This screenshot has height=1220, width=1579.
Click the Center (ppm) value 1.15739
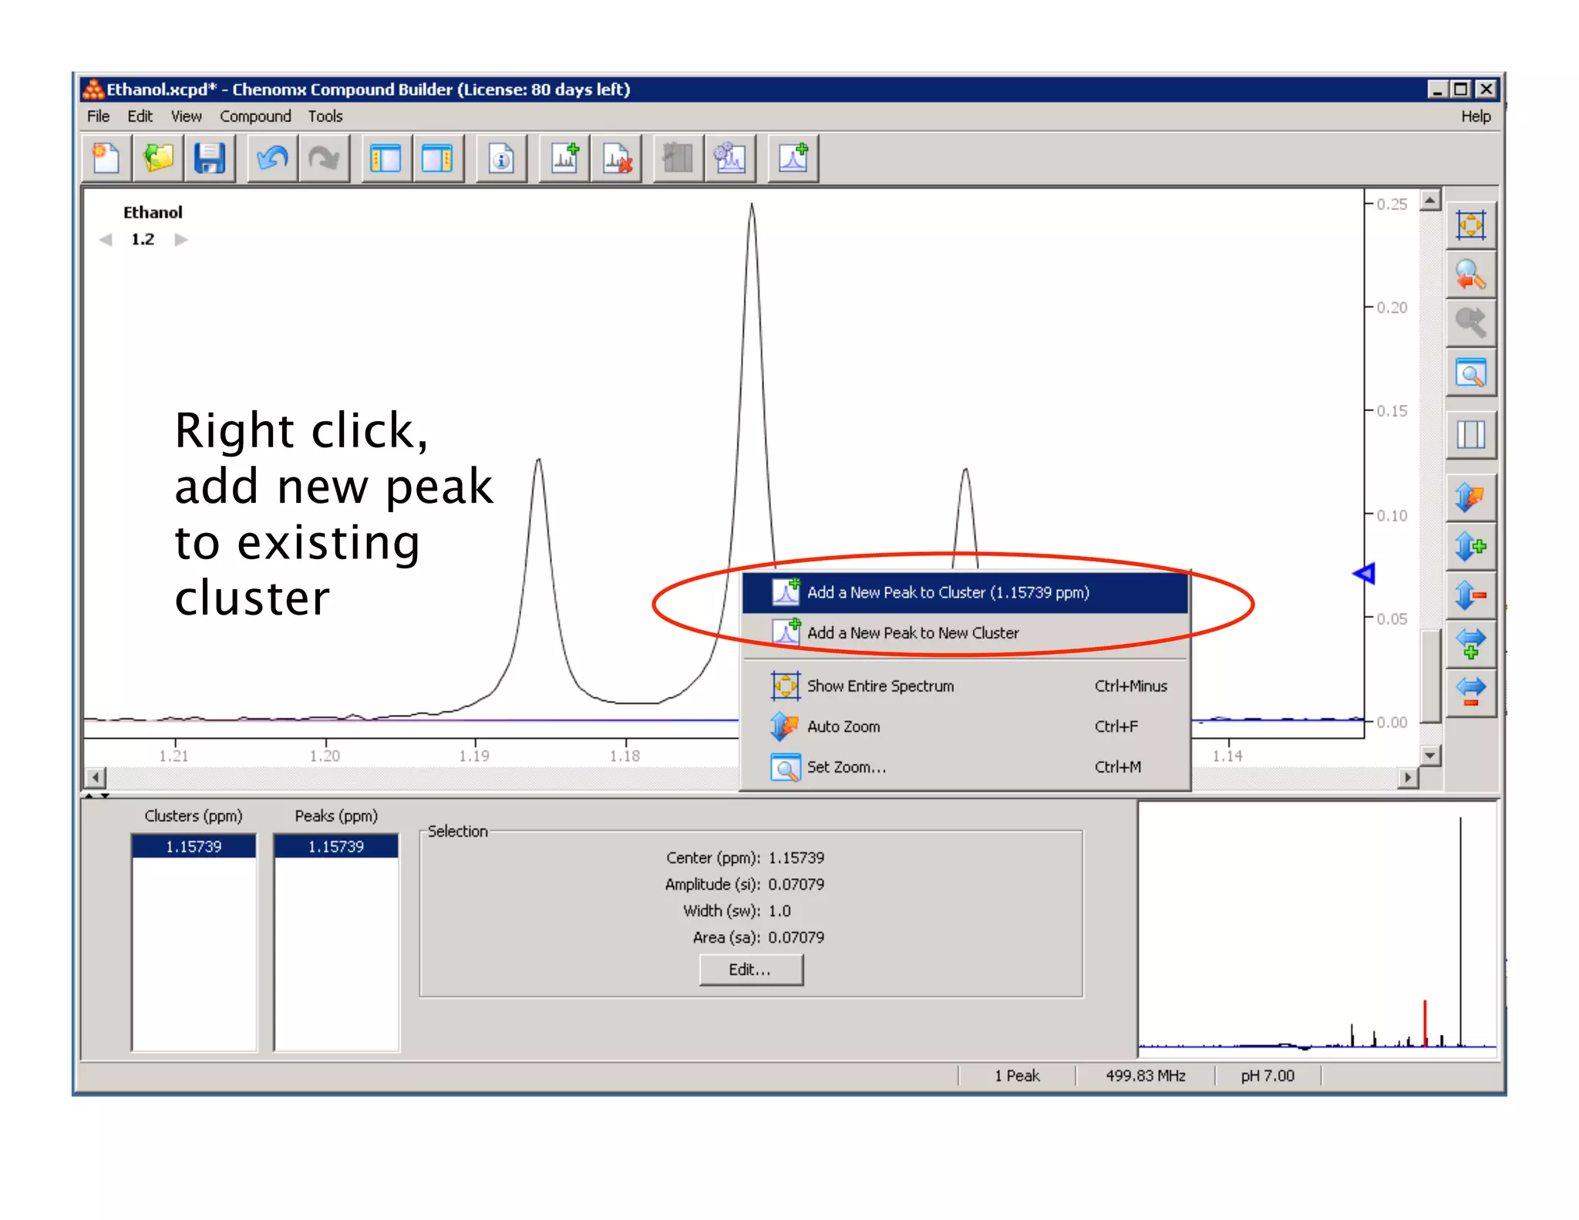coord(796,858)
